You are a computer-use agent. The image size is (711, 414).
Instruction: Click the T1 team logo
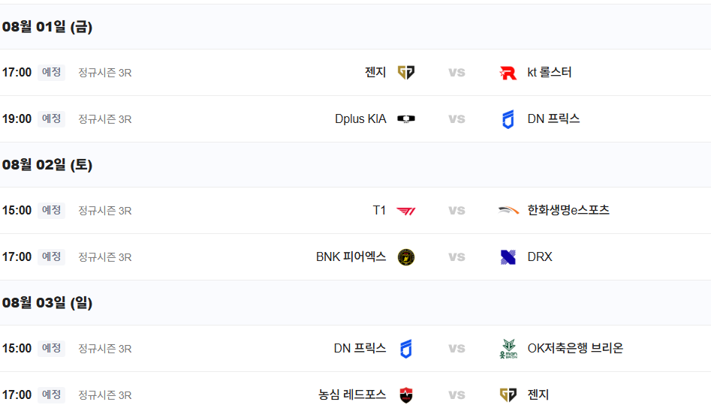click(x=406, y=211)
